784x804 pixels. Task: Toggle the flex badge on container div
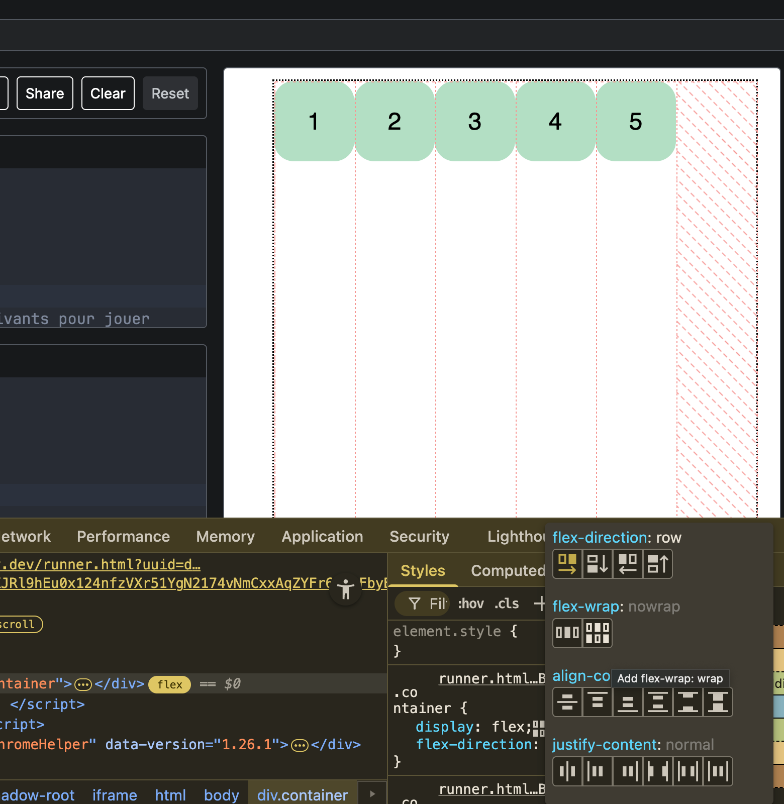(170, 684)
